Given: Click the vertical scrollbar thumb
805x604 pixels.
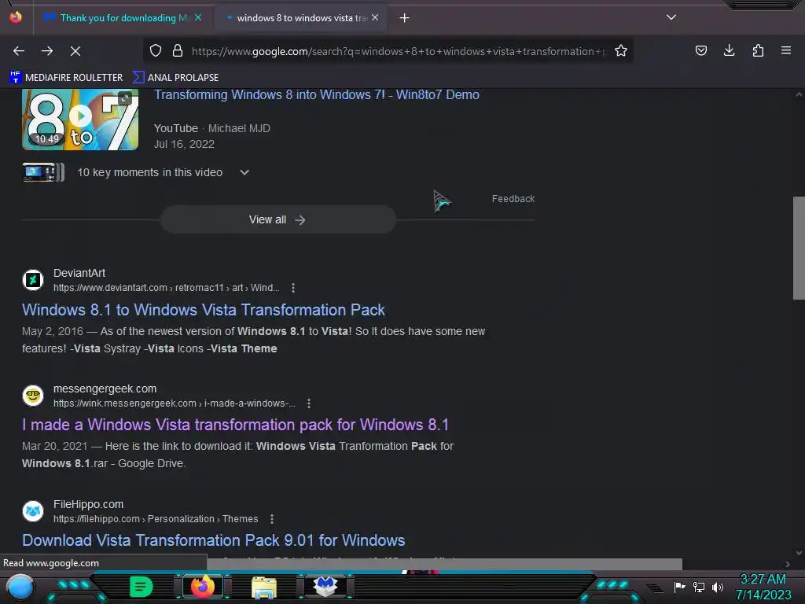Looking at the screenshot, I should click(x=799, y=248).
